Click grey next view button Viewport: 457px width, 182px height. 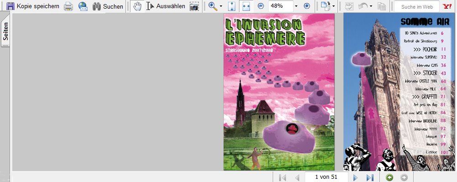pos(404,177)
